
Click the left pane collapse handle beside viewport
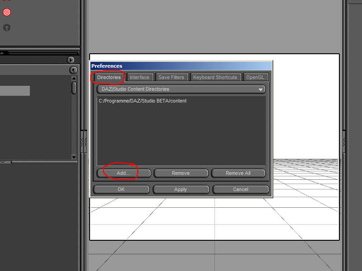click(84, 142)
